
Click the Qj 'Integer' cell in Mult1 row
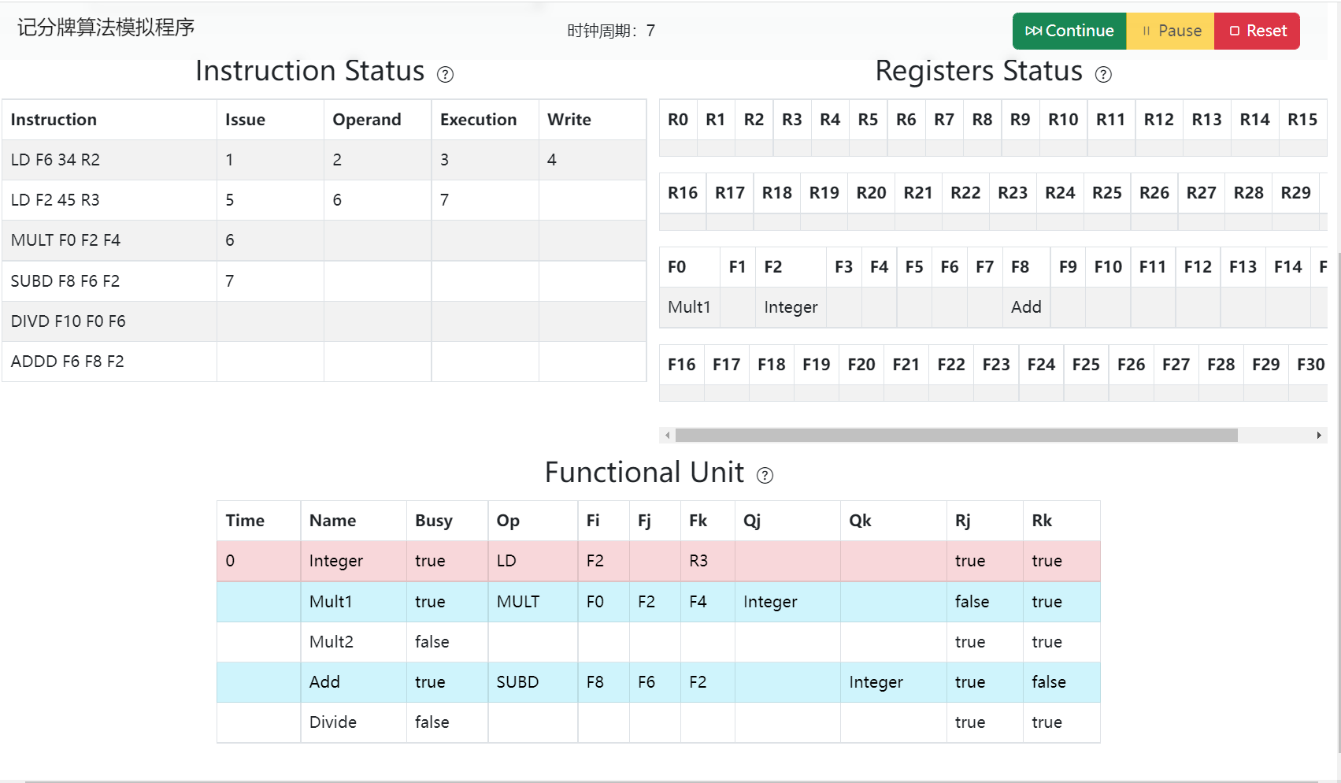[x=787, y=602]
